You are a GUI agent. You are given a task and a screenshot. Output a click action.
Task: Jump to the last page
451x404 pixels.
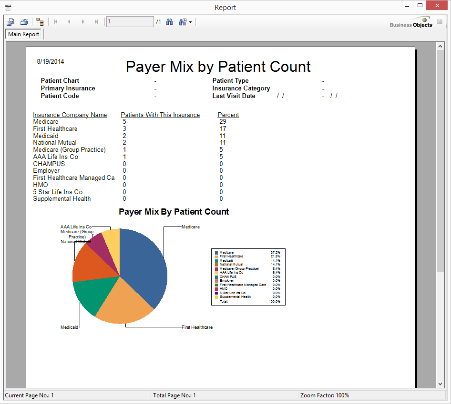click(x=96, y=22)
